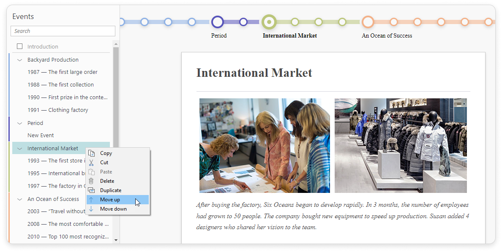
Task: Choose Duplicate from the context menu
Action: (x=118, y=190)
